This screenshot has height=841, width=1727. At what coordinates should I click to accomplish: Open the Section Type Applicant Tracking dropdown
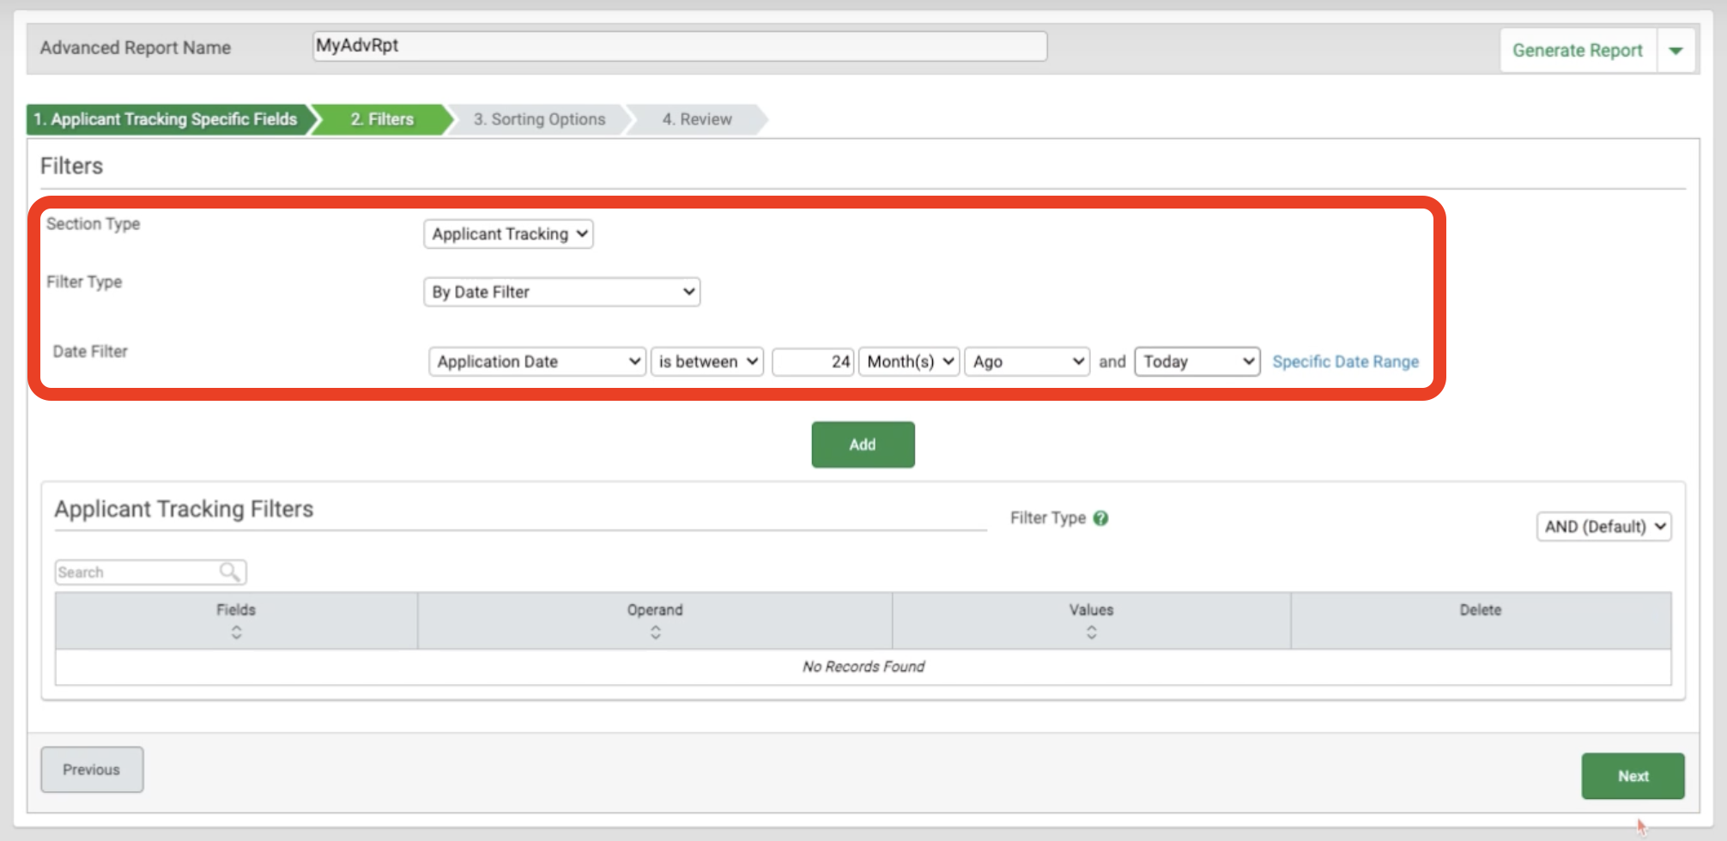(508, 233)
